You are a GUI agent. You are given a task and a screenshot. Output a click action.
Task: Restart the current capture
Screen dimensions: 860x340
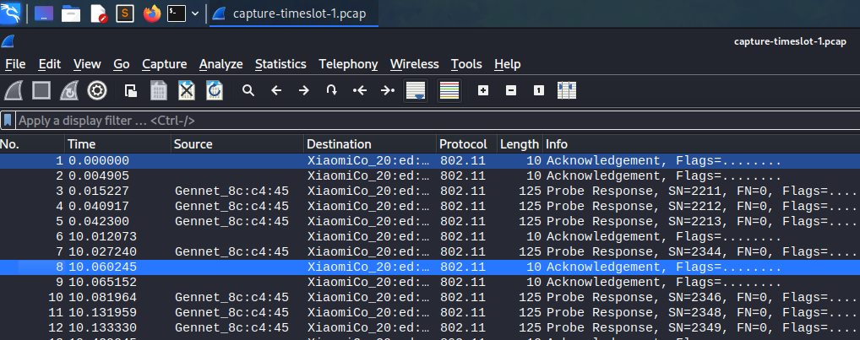[x=69, y=90]
